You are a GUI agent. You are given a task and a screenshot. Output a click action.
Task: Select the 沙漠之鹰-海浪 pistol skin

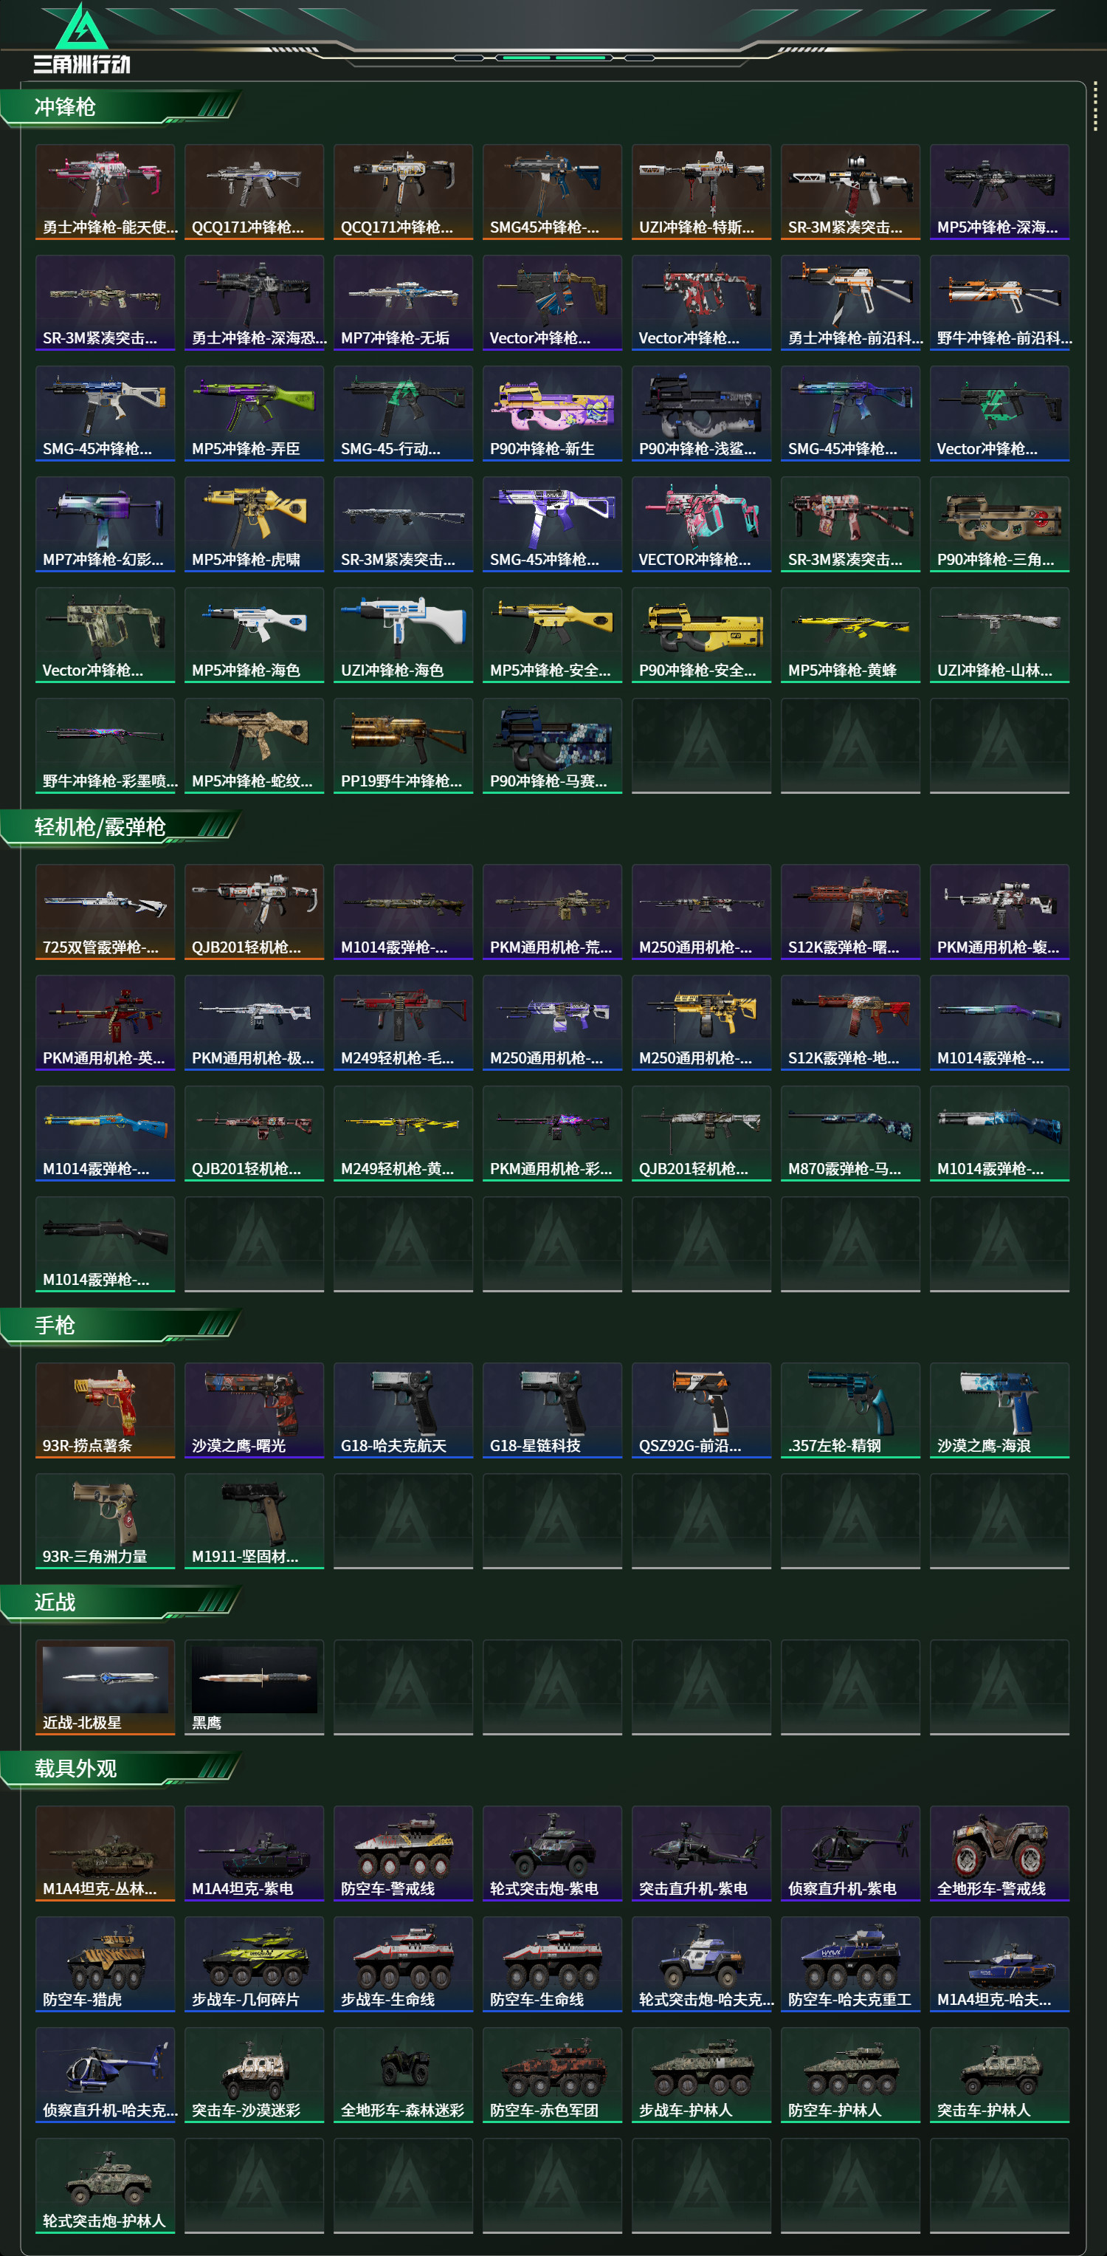point(999,1410)
